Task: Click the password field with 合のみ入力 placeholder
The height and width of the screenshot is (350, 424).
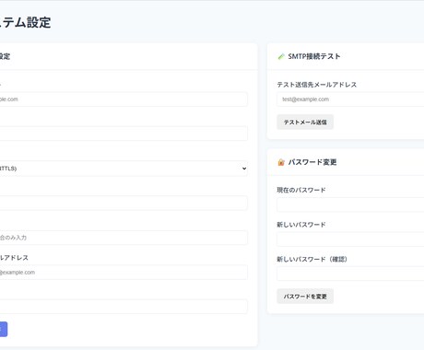Action: (124, 238)
